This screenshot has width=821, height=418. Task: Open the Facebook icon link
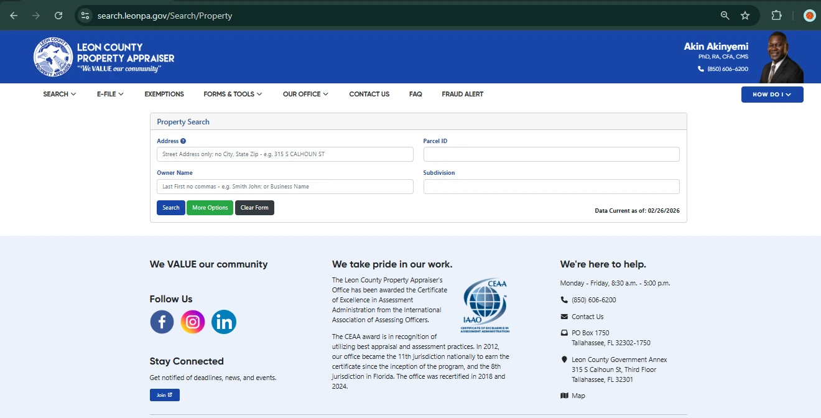(162, 322)
